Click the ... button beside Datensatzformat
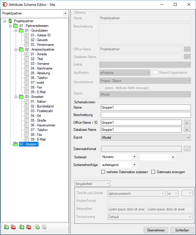196x235 pixels. (x=187, y=149)
